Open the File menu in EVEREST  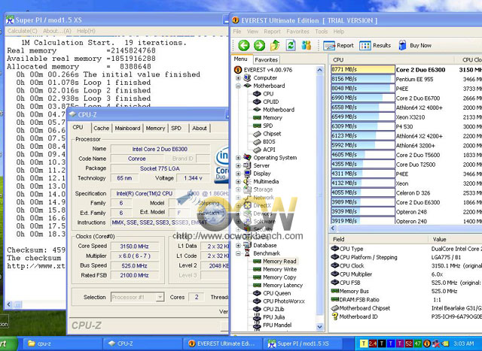click(237, 32)
